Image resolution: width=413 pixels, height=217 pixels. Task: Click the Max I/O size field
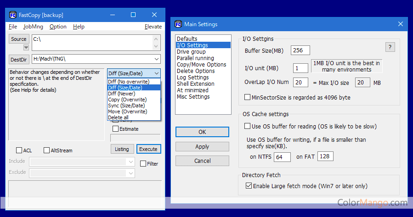point(362,82)
